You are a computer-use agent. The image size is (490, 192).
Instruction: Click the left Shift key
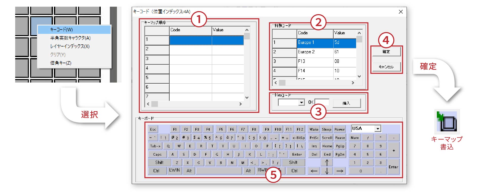pos(159,162)
